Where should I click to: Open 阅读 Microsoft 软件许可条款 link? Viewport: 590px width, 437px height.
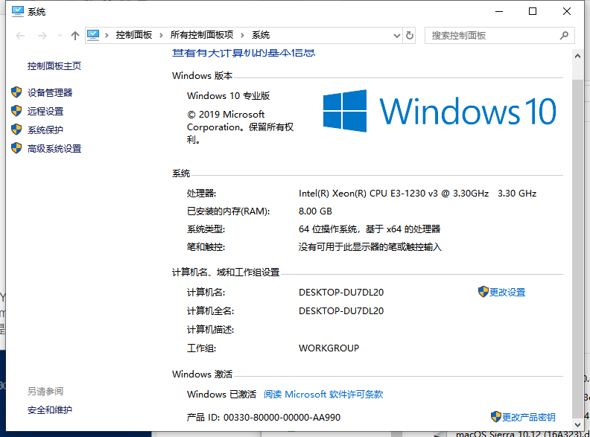pyautogui.click(x=323, y=394)
